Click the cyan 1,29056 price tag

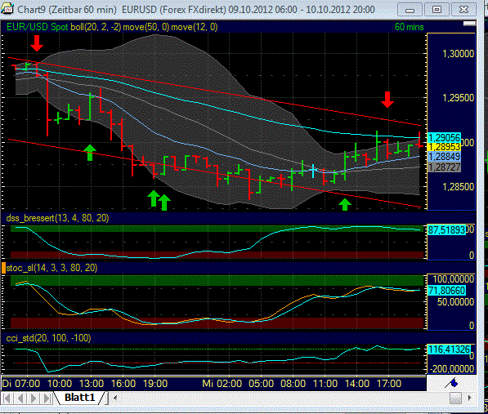(444, 137)
